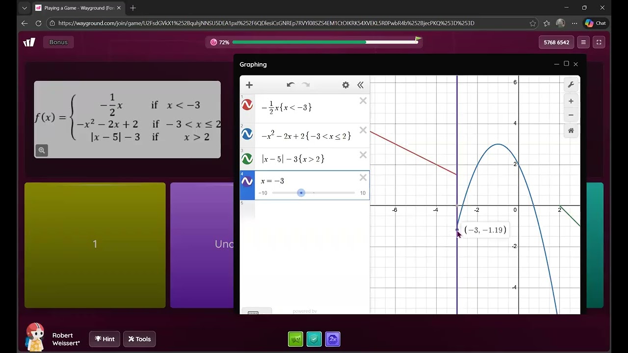Click the Robert Weissert player avatar

(x=35, y=337)
